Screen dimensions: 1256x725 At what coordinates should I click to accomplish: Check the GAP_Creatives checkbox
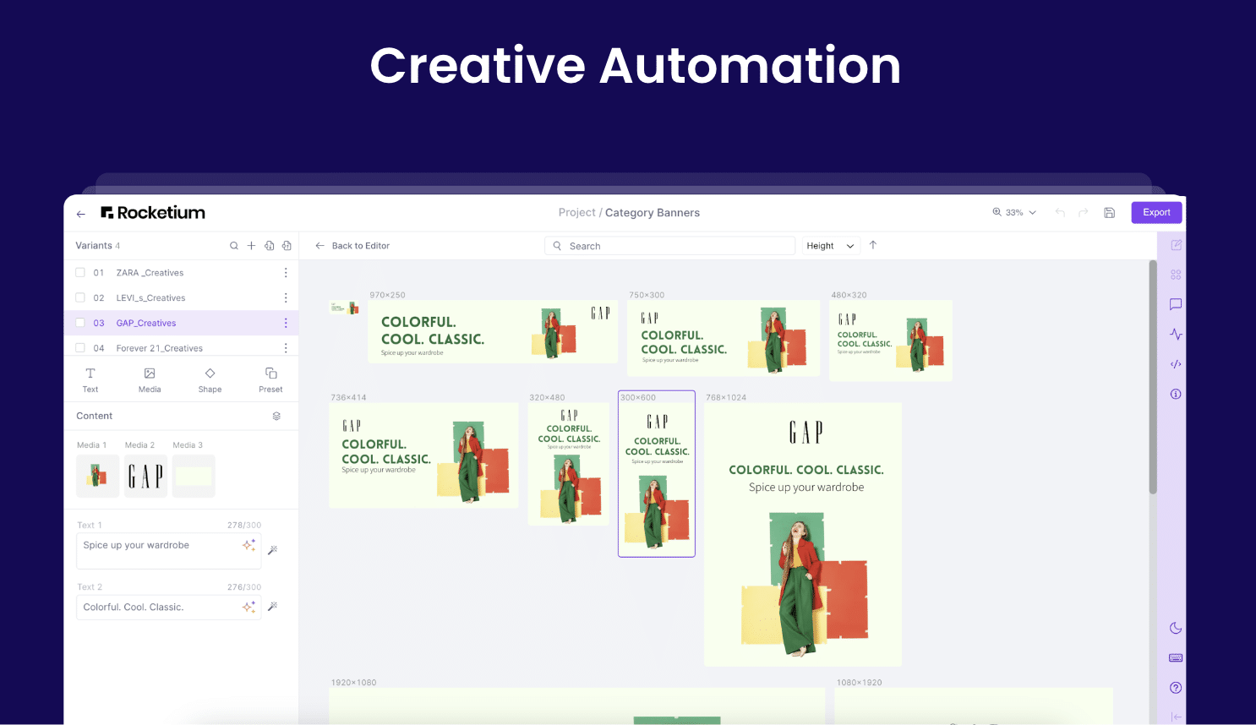(80, 323)
